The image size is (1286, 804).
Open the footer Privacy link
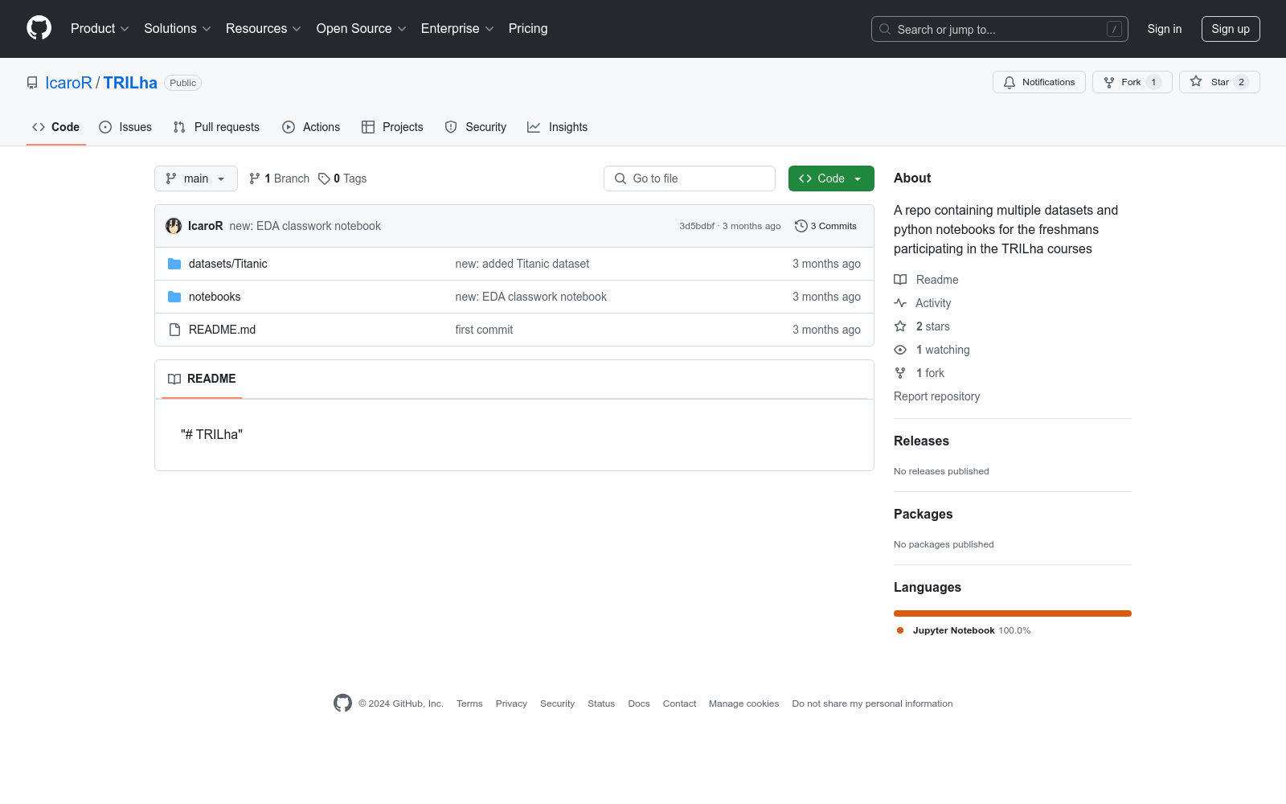coord(511,703)
